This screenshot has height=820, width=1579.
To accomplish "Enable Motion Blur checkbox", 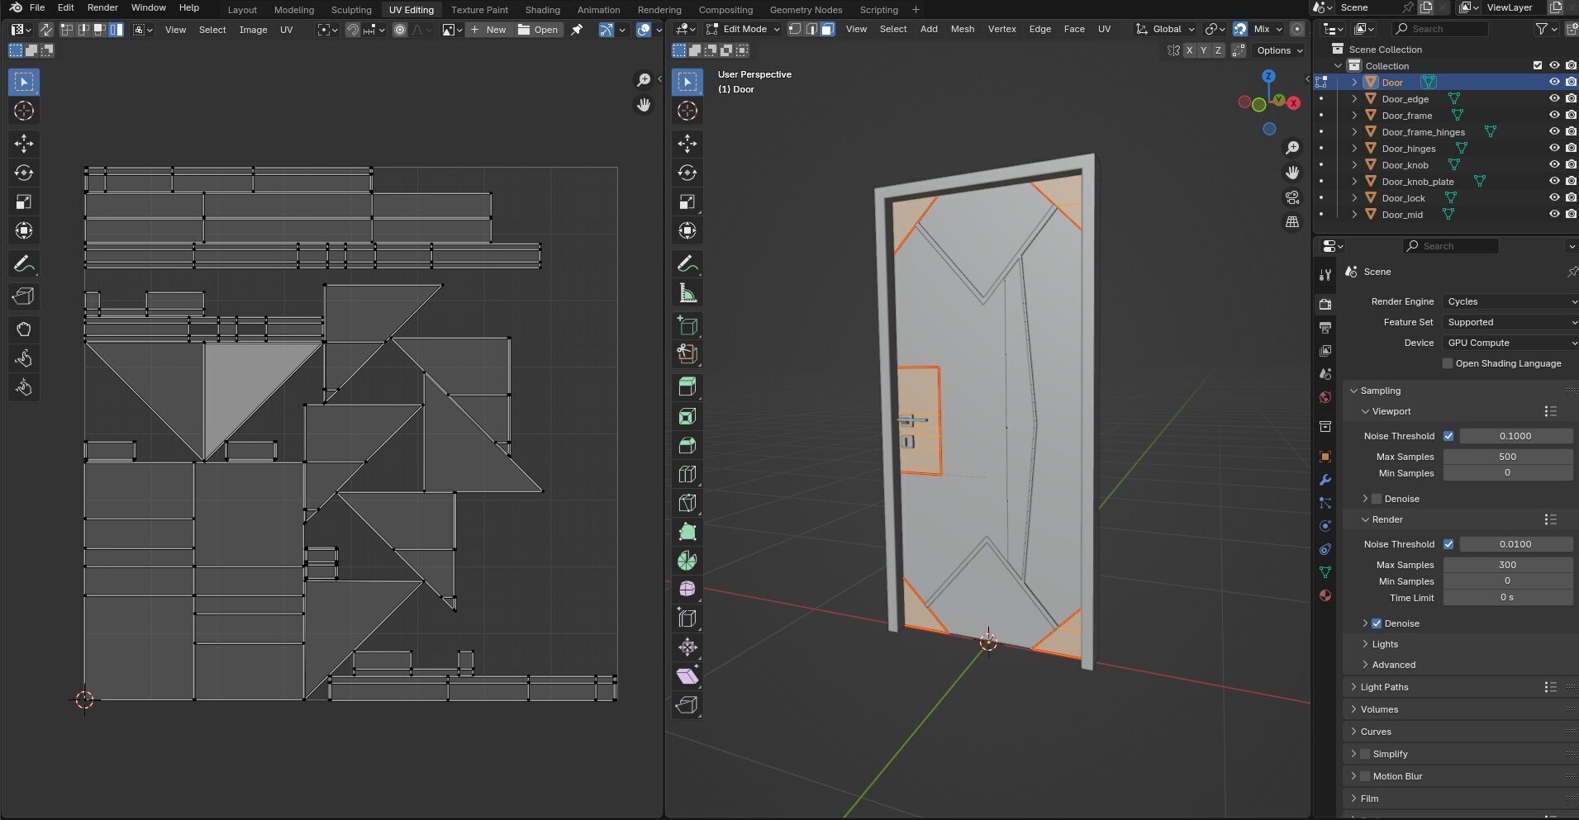I will tap(1365, 776).
